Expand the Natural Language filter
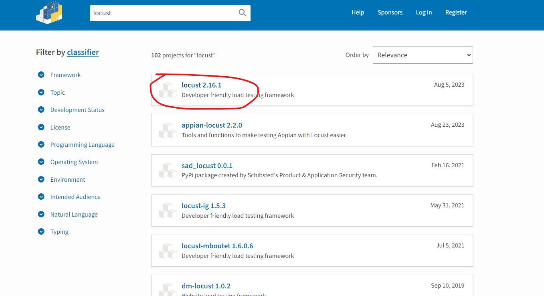544x296 pixels. pos(74,215)
